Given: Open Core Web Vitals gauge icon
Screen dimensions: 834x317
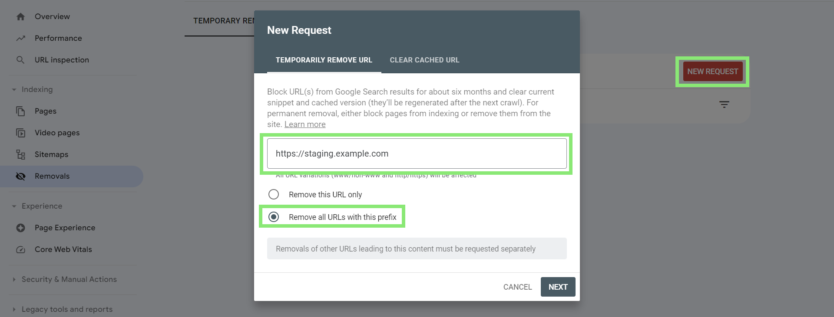Looking at the screenshot, I should coord(20,249).
